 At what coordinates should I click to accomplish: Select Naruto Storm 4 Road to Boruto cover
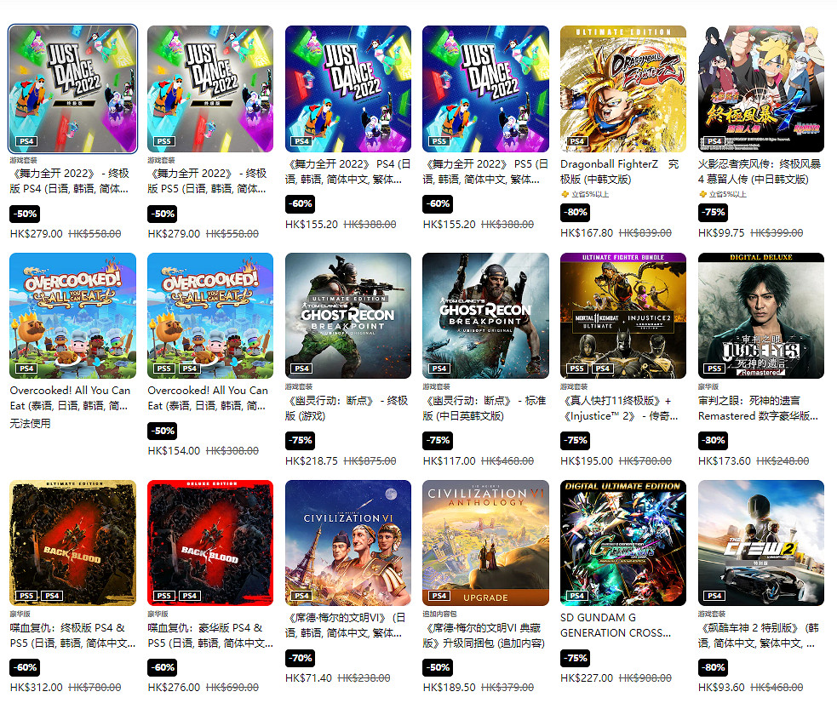760,89
